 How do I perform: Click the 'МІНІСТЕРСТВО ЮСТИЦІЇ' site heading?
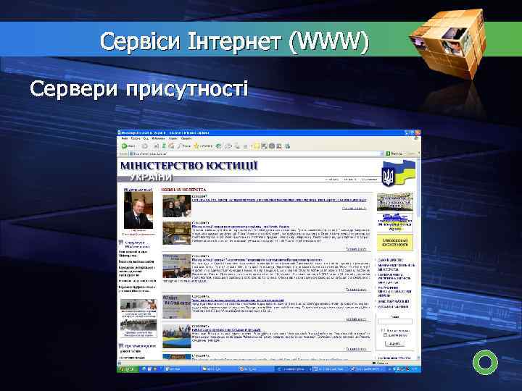(x=188, y=166)
